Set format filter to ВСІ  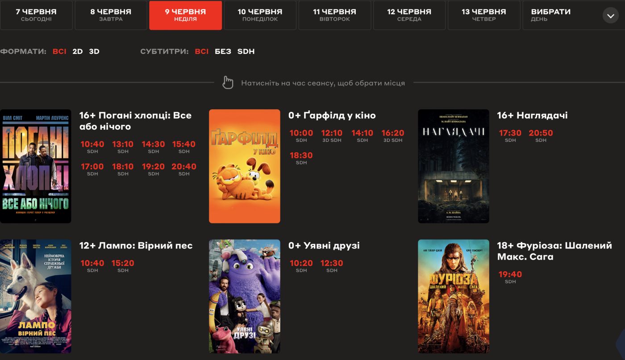(x=59, y=51)
